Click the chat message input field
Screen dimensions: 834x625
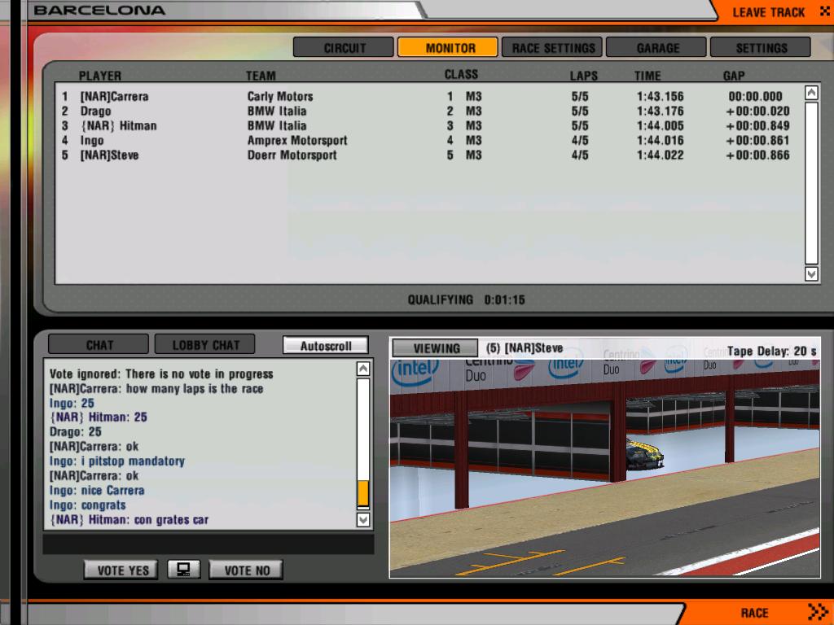click(x=208, y=544)
